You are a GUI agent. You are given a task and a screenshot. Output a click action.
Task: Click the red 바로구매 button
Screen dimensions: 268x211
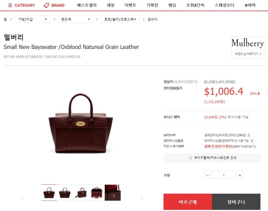pos(188,202)
